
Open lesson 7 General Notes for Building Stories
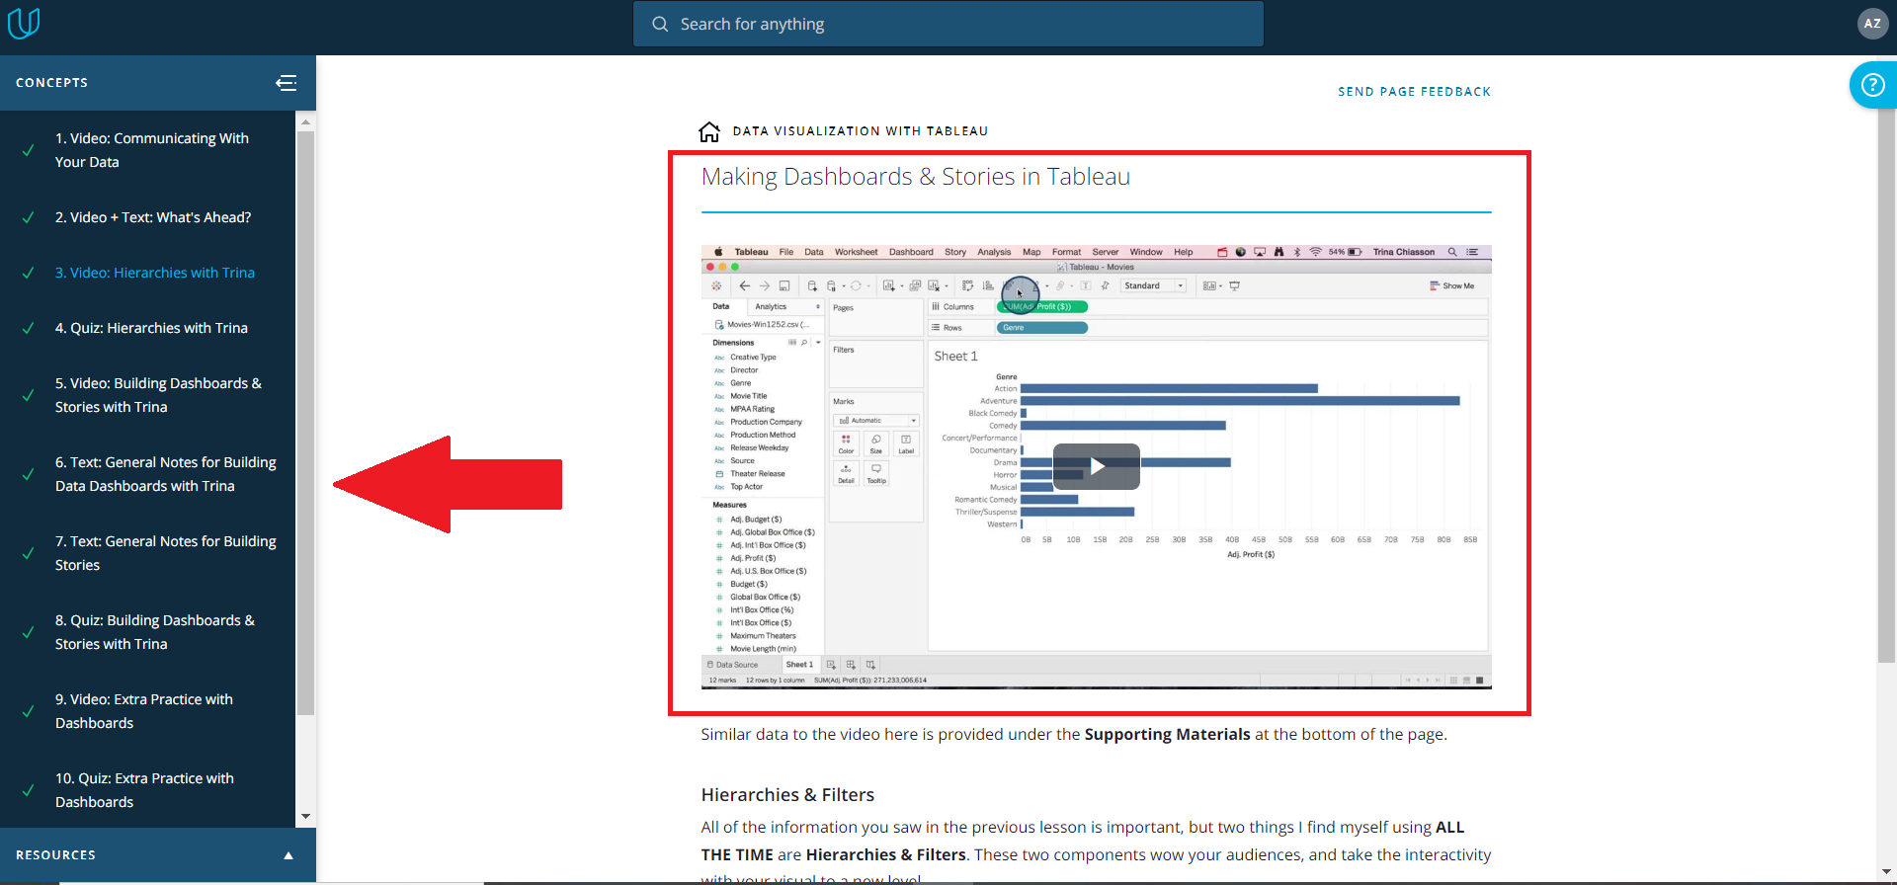(165, 553)
